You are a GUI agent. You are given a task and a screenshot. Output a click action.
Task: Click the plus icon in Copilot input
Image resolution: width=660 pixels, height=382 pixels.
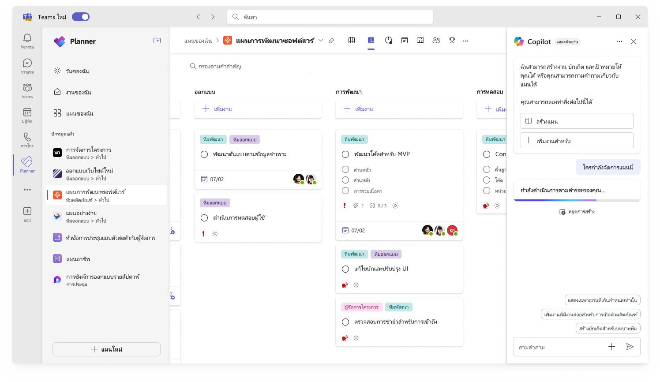point(611,347)
